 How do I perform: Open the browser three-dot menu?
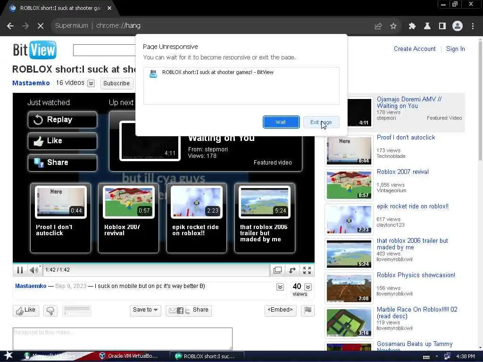[x=473, y=26]
